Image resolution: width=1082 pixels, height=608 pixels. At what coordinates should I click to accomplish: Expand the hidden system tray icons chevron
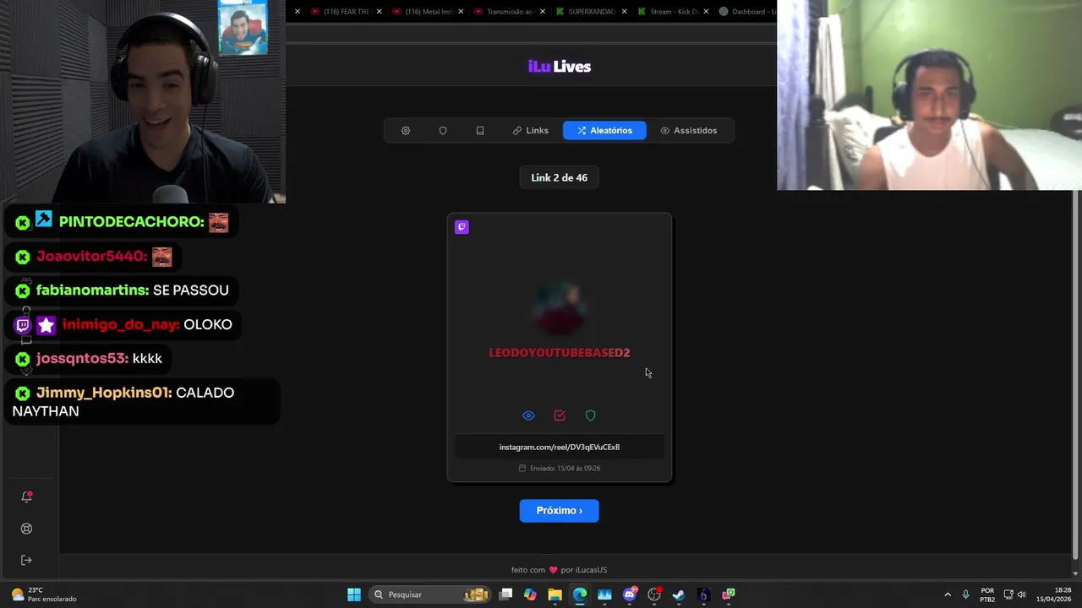[948, 594]
